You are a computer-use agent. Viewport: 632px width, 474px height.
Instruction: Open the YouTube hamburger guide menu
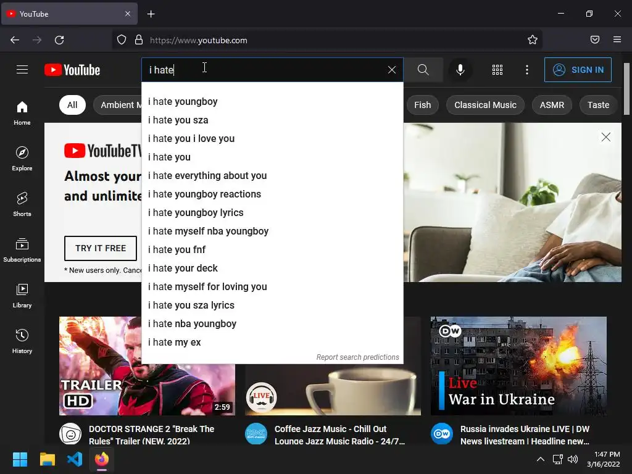click(x=22, y=70)
